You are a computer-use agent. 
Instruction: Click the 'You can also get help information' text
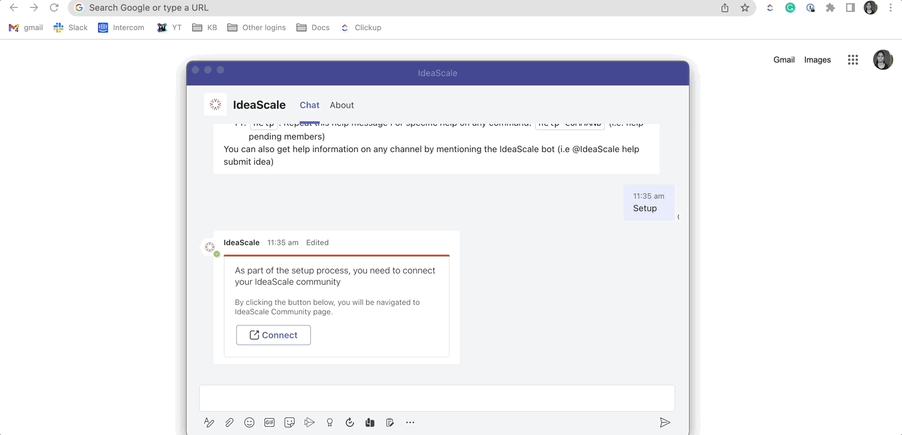tap(432, 155)
